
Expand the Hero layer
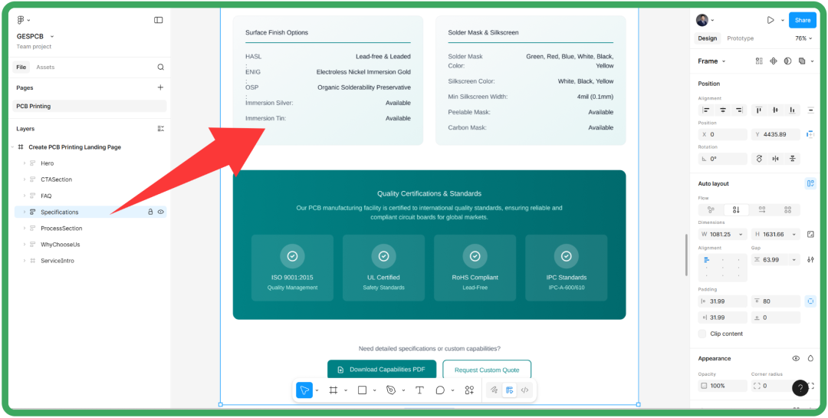[x=25, y=163]
